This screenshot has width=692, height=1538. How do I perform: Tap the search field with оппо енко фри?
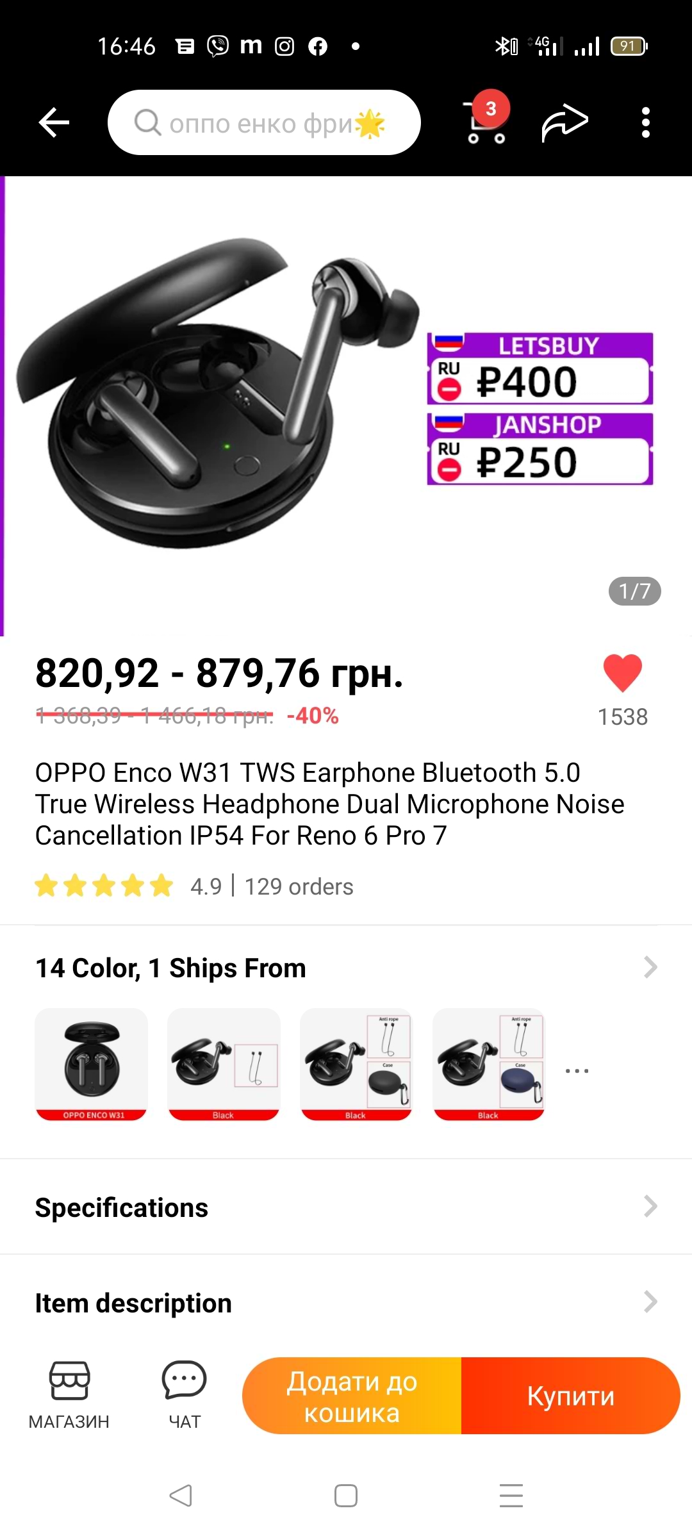[264, 122]
